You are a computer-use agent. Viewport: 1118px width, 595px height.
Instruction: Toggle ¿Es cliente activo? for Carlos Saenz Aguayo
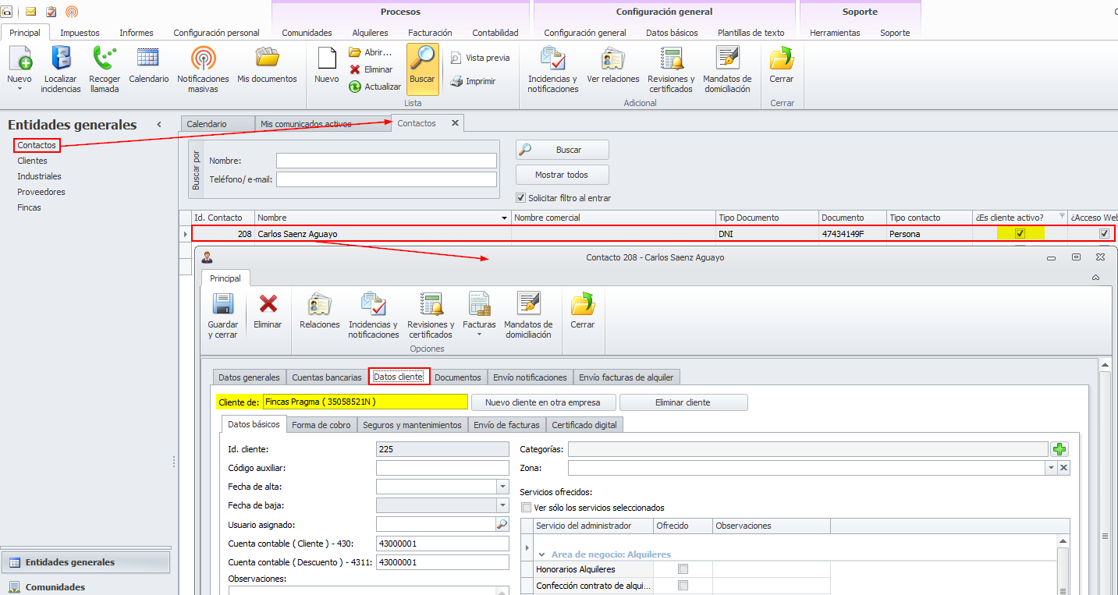pos(1020,234)
